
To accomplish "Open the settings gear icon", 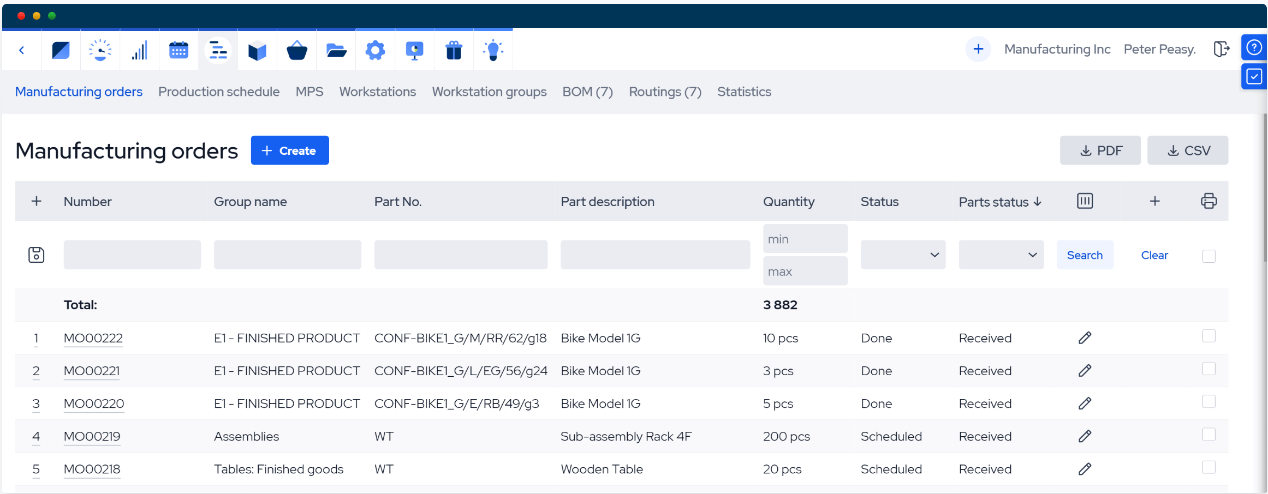I will (x=375, y=51).
